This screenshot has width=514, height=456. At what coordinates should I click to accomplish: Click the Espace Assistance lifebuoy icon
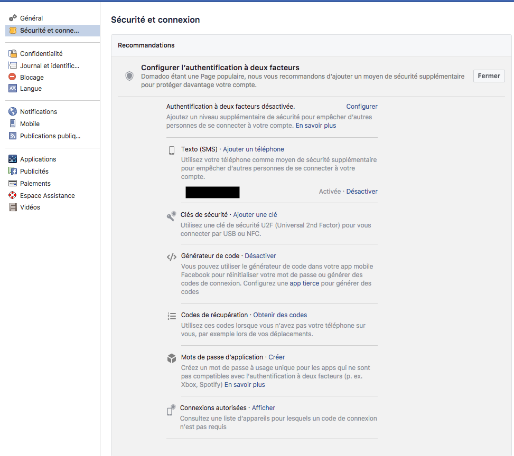coord(13,195)
